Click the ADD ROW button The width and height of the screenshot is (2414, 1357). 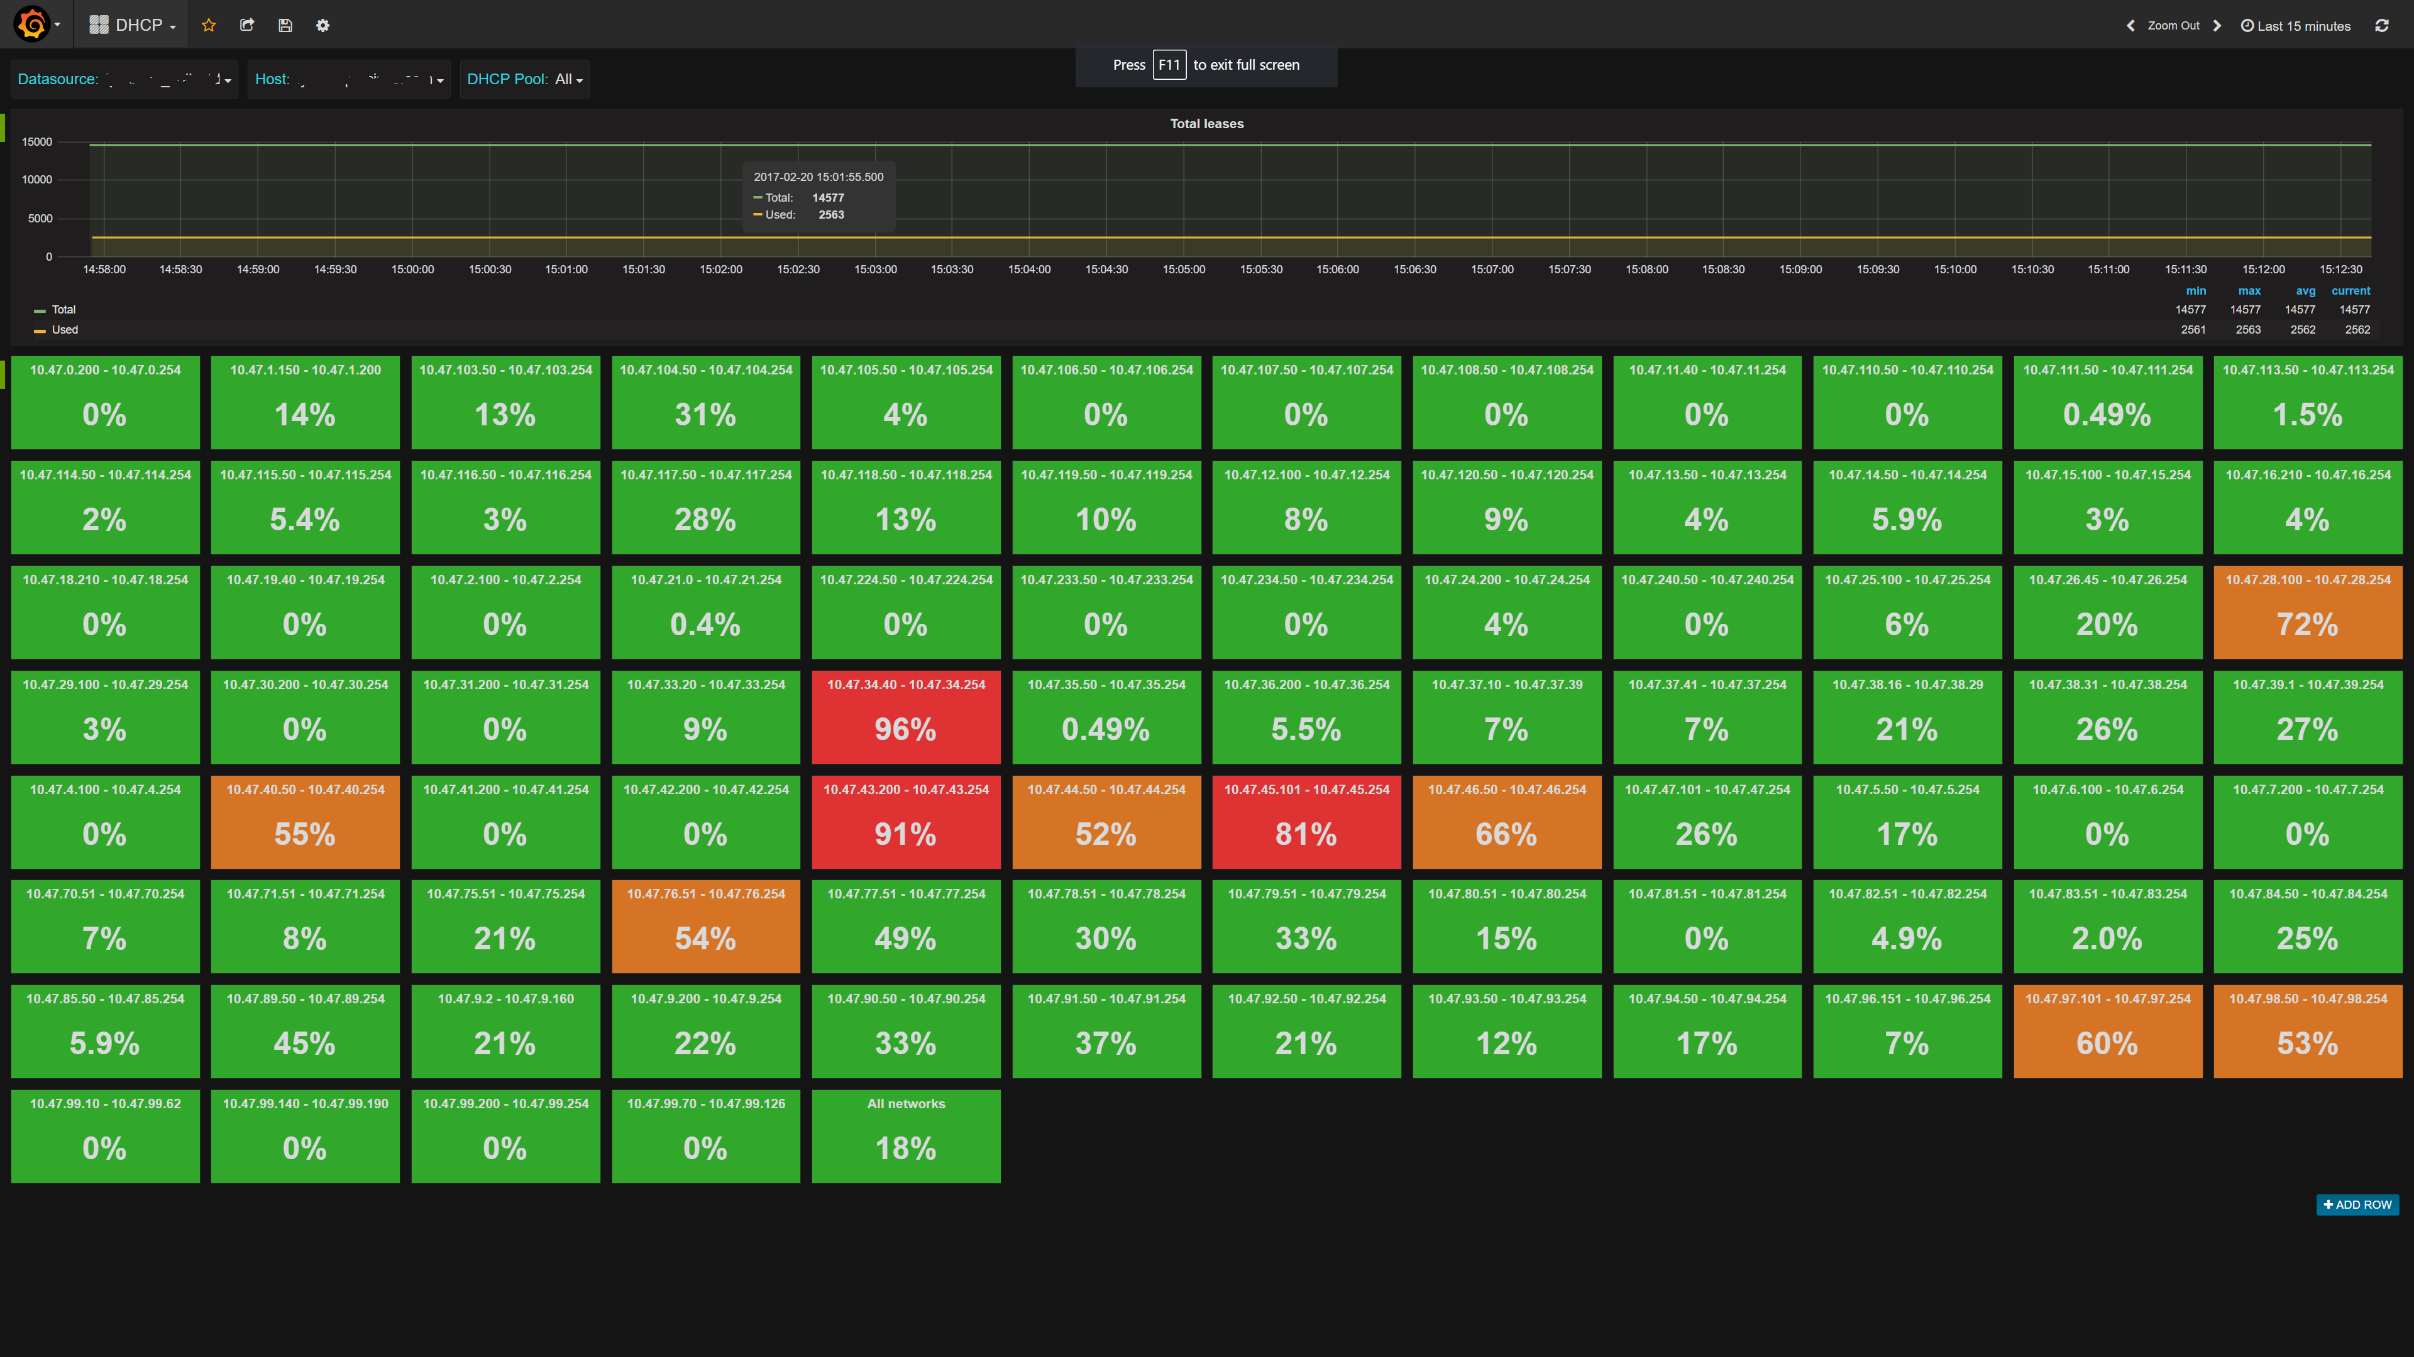coord(2357,1204)
